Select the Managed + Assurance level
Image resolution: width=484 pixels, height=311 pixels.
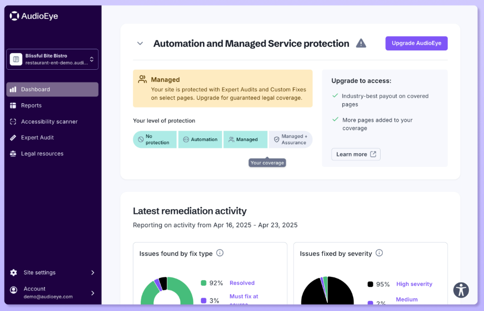[290, 140]
